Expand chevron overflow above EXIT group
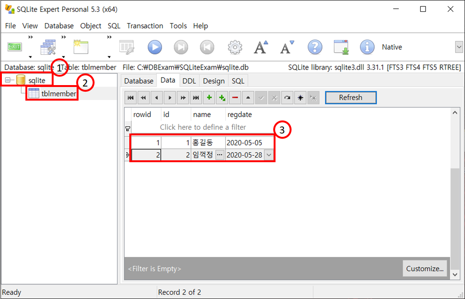 click(x=30, y=37)
